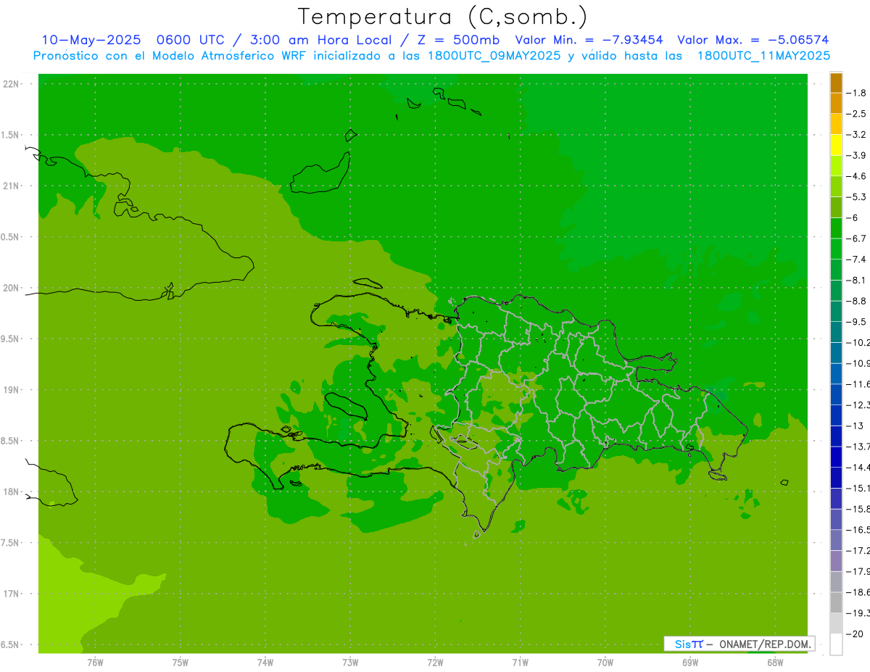Click the '74W' longitude label
Image resolution: width=870 pixels, height=672 pixels.
[x=265, y=662]
